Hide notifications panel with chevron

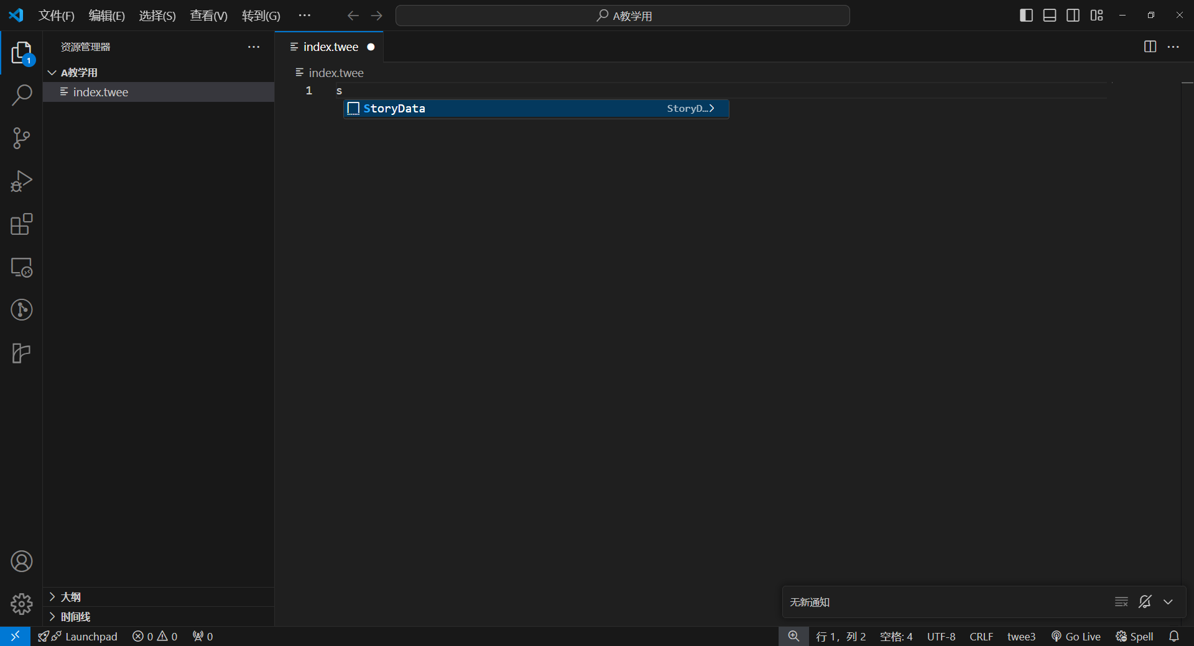(1169, 602)
